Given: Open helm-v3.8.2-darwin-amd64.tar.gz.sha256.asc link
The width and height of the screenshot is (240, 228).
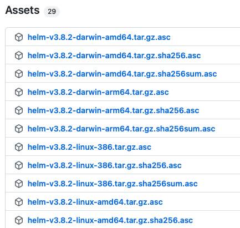Looking at the screenshot, I should (114, 55).
